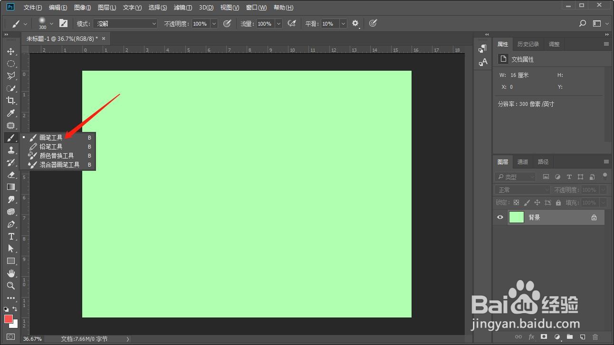The height and width of the screenshot is (345, 614).
Task: Click the search icon in options bar
Action: (583, 23)
